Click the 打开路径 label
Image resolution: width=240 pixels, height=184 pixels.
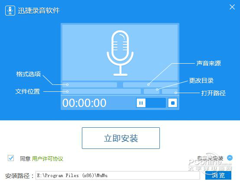pos(214,93)
